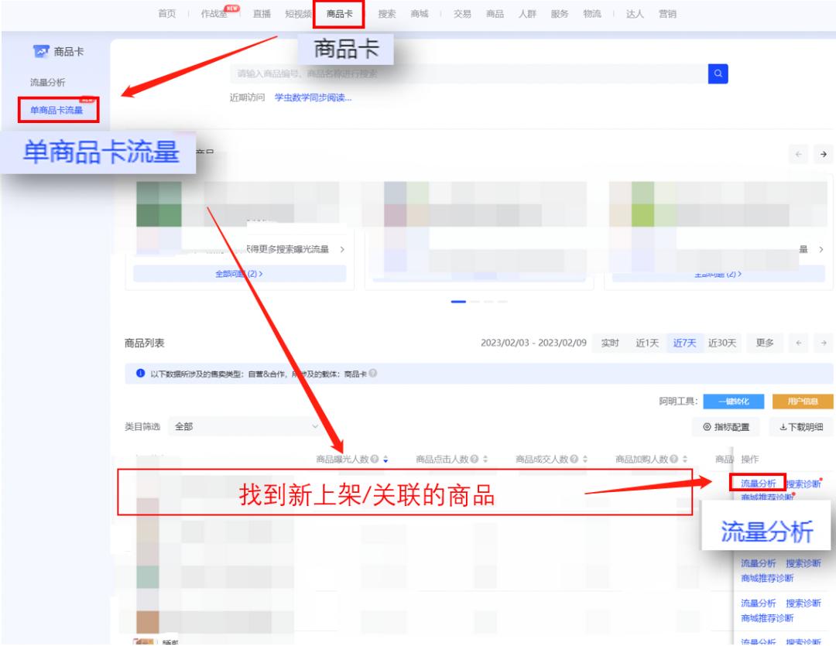Image resolution: width=836 pixels, height=646 pixels.
Task: Expand 更多 date range options
Action: click(764, 343)
